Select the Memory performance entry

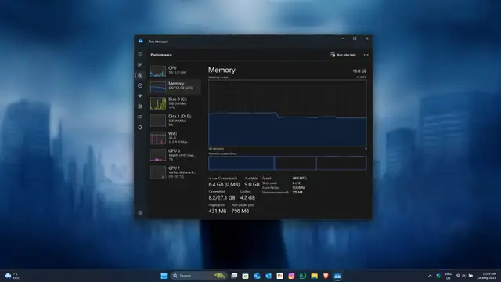175,87
